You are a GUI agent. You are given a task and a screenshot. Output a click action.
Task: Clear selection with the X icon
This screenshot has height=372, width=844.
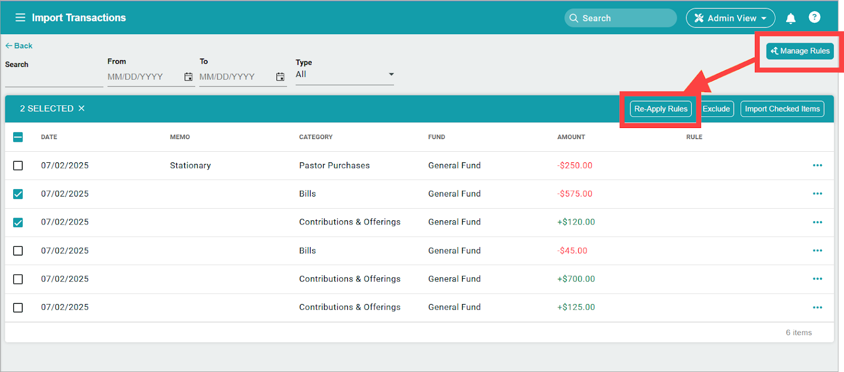click(81, 109)
